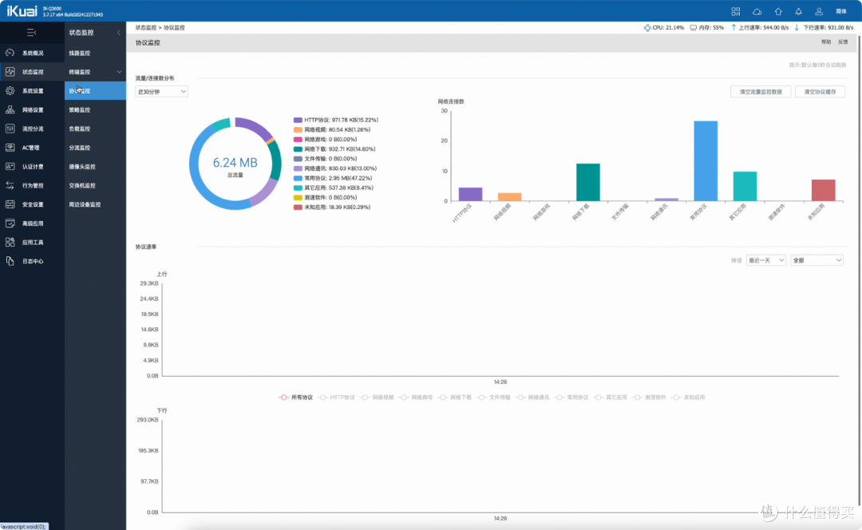Toggle HTTP协议 series in rate legend
The width and height of the screenshot is (862, 530).
[337, 397]
